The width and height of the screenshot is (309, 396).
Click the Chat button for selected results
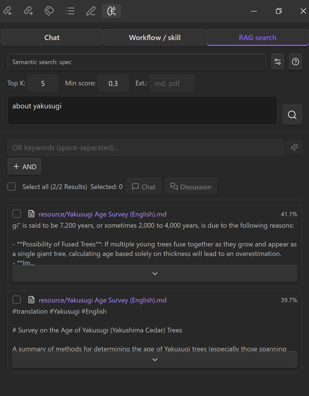coord(144,187)
